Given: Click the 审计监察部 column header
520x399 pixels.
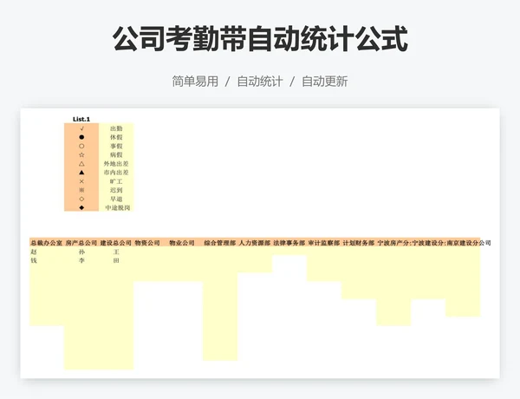Looking at the screenshot, I should [x=324, y=243].
